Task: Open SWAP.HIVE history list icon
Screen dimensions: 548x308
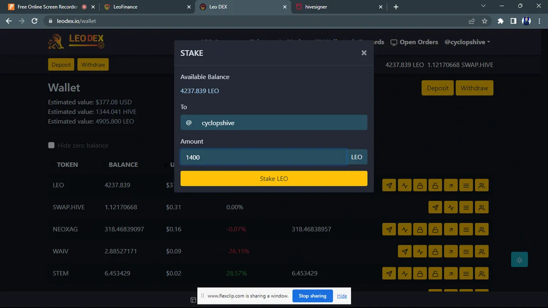Action: (x=466, y=207)
